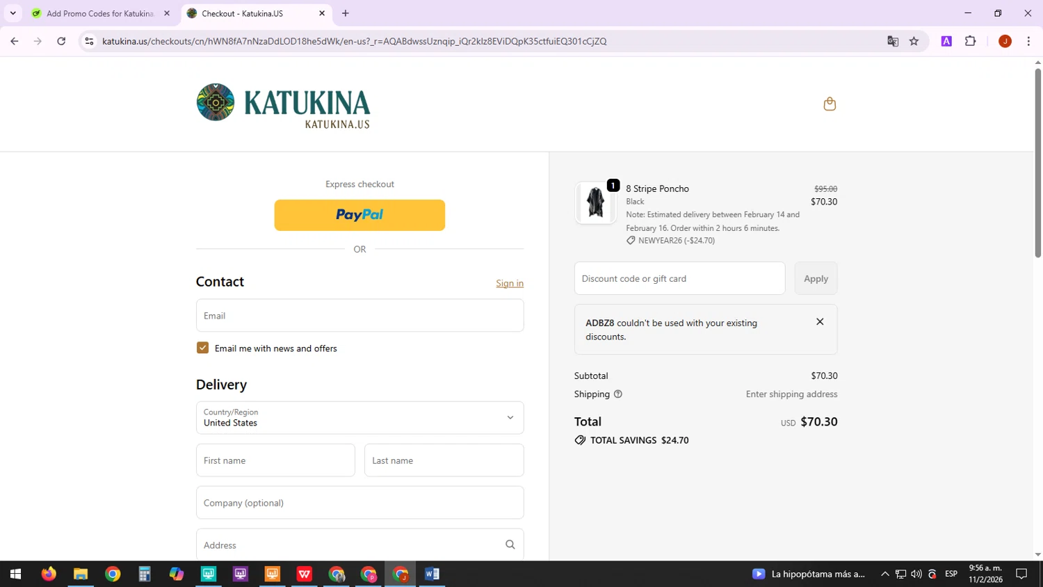Toggle Email me with news and offers

pos(202,348)
